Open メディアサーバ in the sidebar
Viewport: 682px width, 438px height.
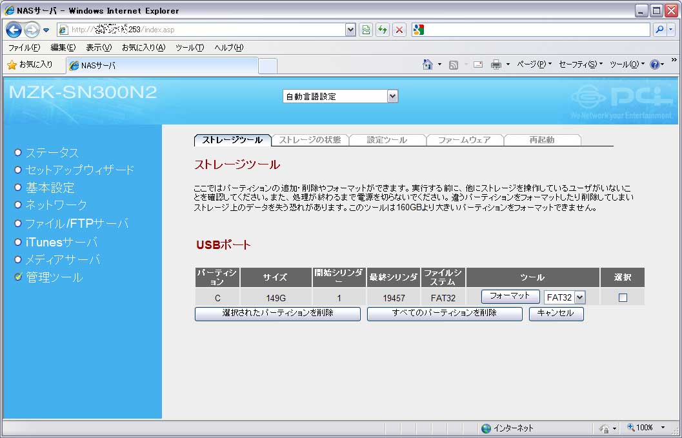(x=63, y=260)
